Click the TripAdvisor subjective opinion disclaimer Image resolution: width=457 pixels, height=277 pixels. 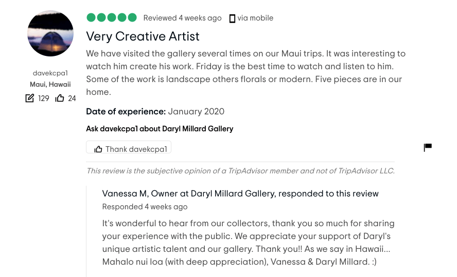click(240, 171)
